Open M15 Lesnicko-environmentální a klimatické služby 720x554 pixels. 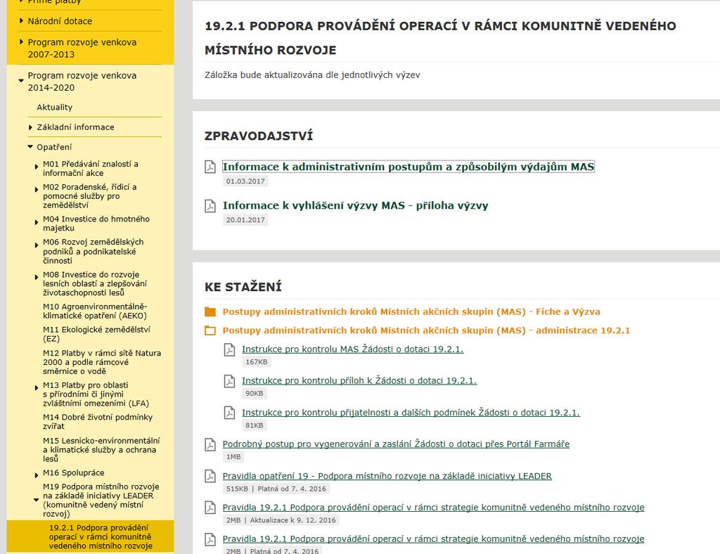pos(101,450)
